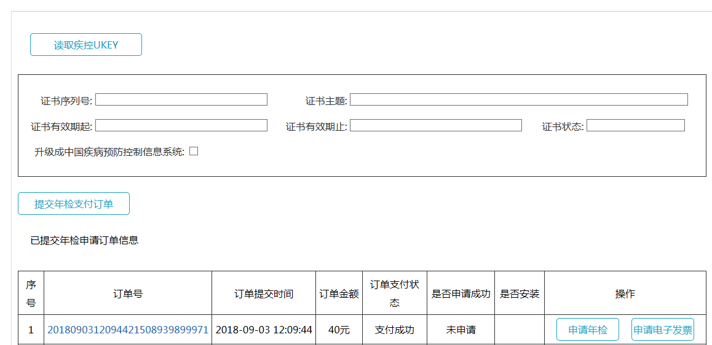Request e-invoice via 申请电子发票 button
Viewport: 712px width, 345px height.
[x=662, y=330]
